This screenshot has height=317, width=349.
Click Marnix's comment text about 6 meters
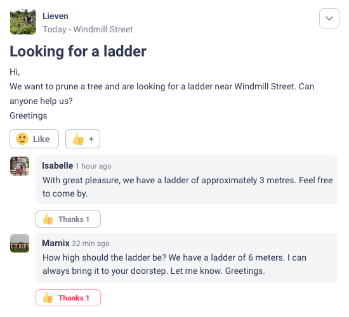(174, 264)
